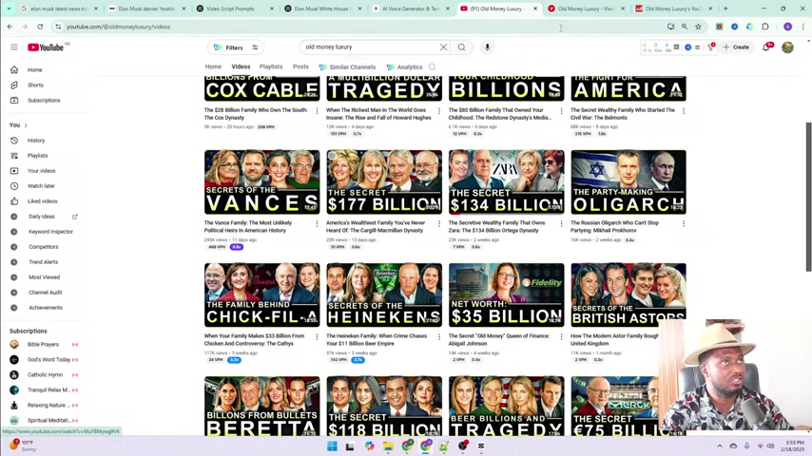Screen dimensions: 812x456
Task: Open Trend Alerts tool
Action: pos(43,262)
